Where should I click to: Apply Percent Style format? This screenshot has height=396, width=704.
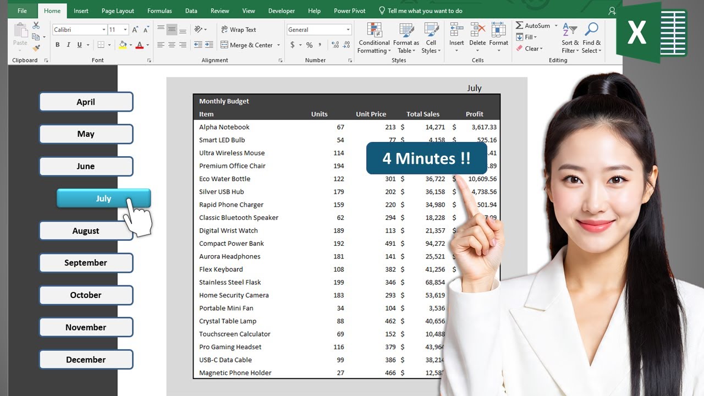(309, 45)
